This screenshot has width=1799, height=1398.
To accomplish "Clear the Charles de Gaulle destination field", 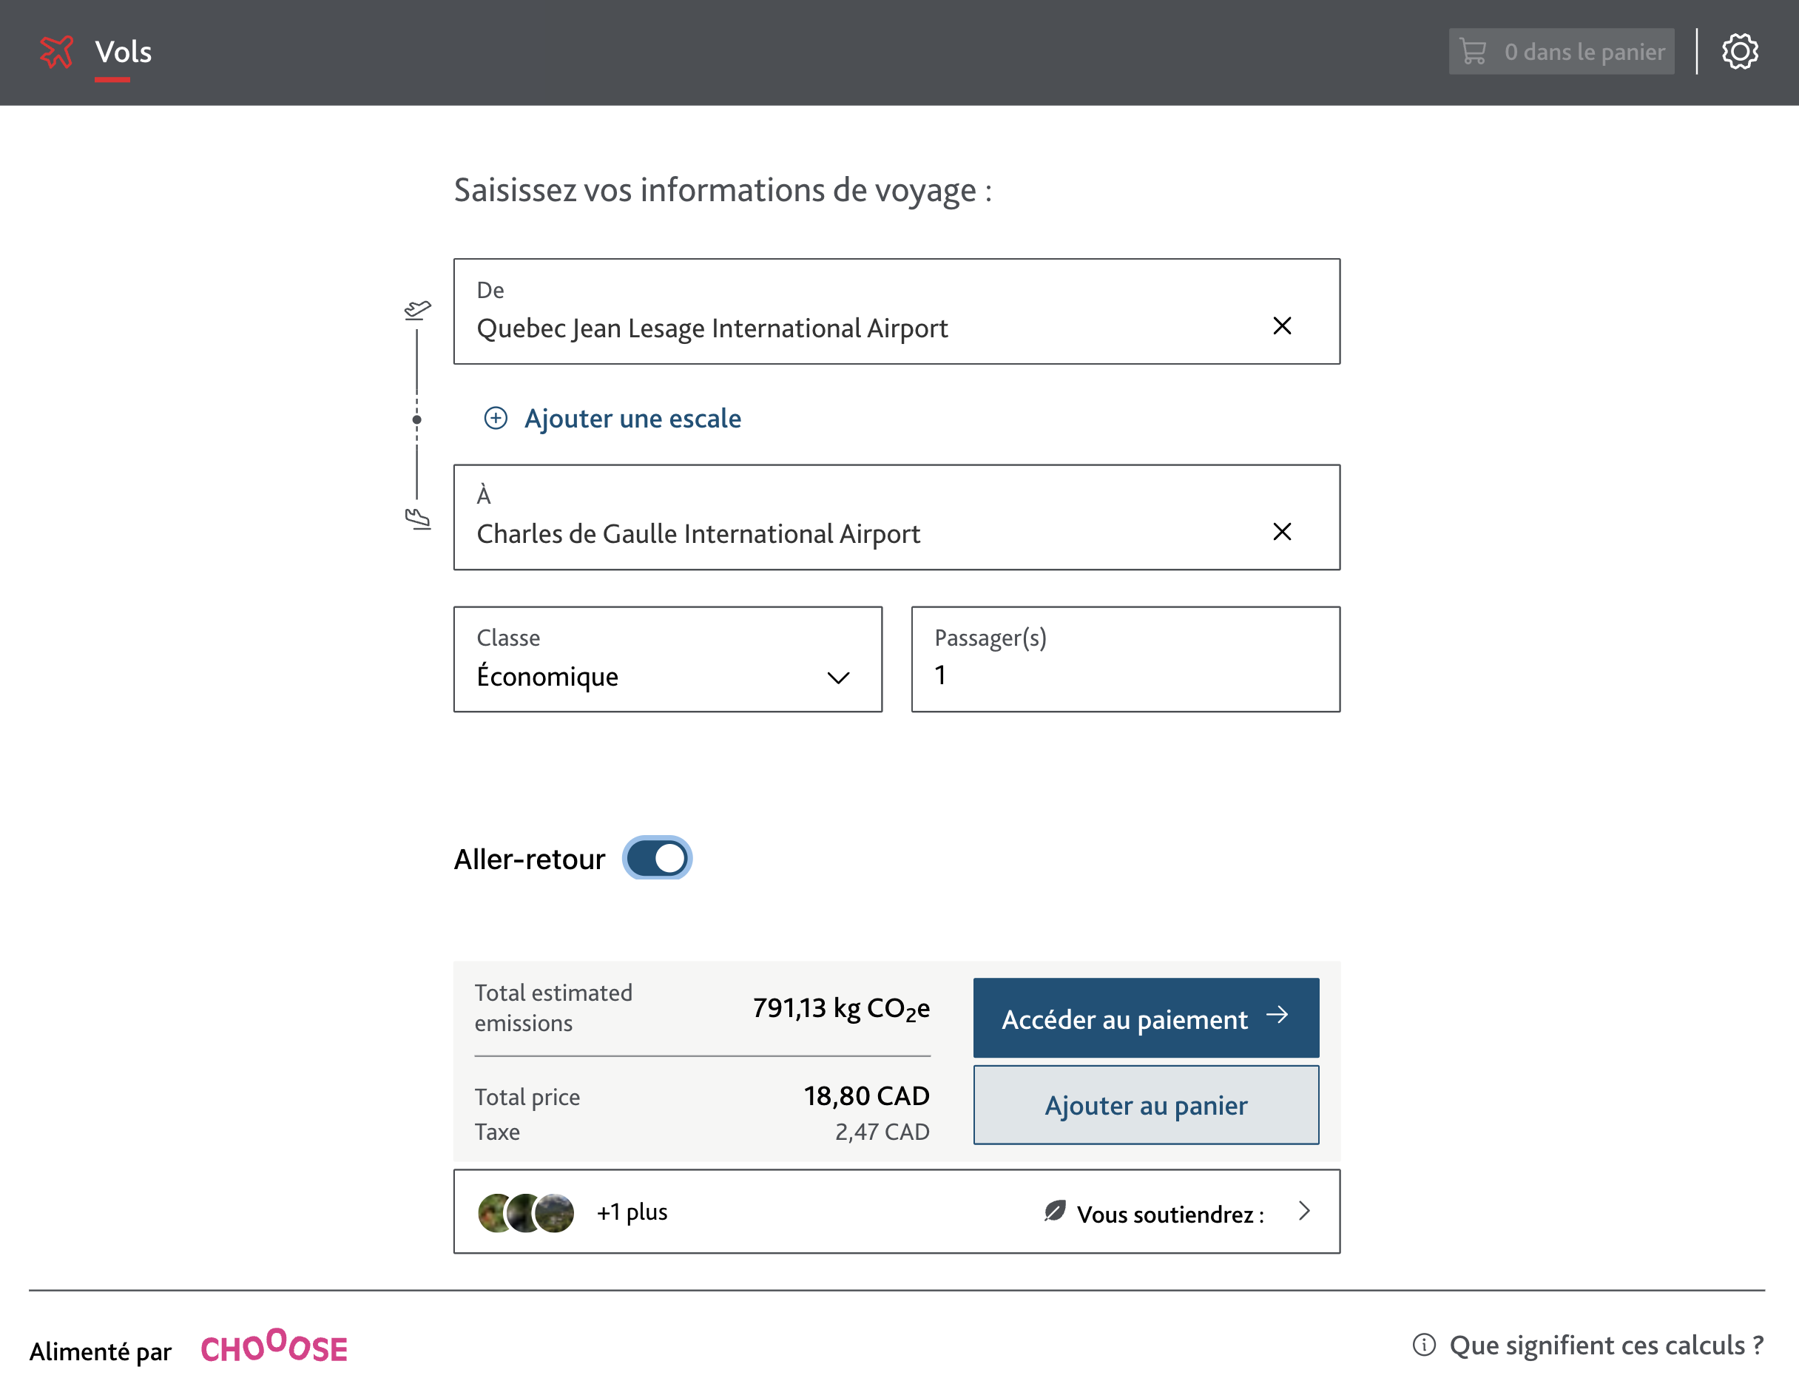I will point(1281,531).
